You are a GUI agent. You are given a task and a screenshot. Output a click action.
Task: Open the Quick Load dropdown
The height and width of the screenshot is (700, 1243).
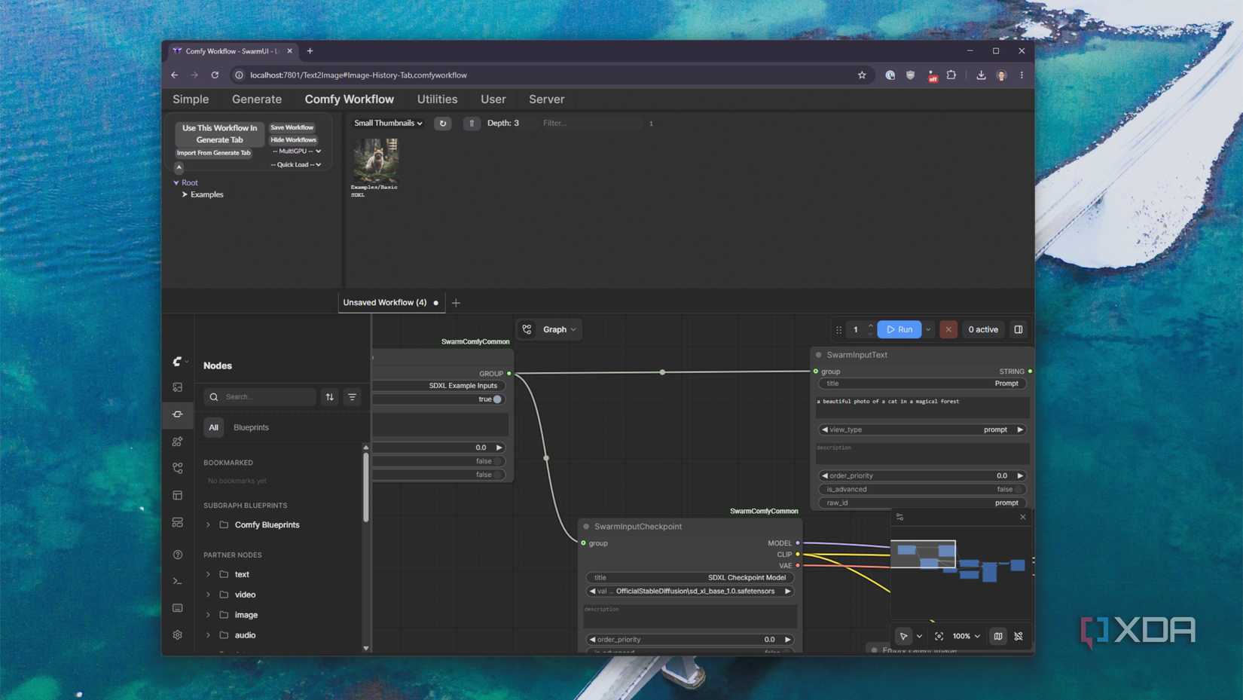click(x=296, y=165)
